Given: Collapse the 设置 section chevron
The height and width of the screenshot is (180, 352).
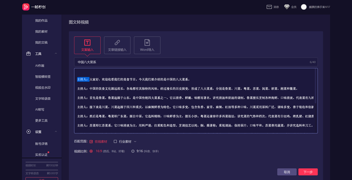Looking at the screenshot, I should point(56,132).
